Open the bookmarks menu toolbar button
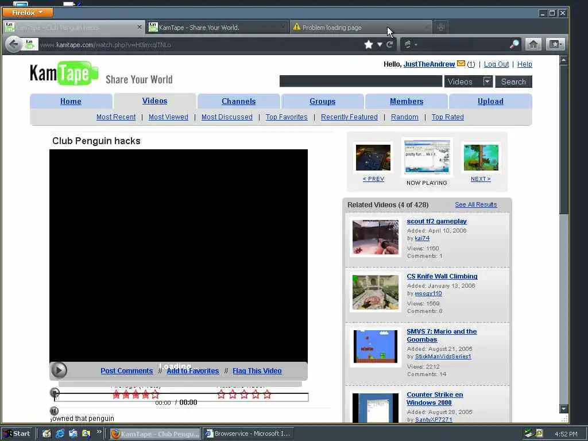The width and height of the screenshot is (588, 441). point(555,44)
